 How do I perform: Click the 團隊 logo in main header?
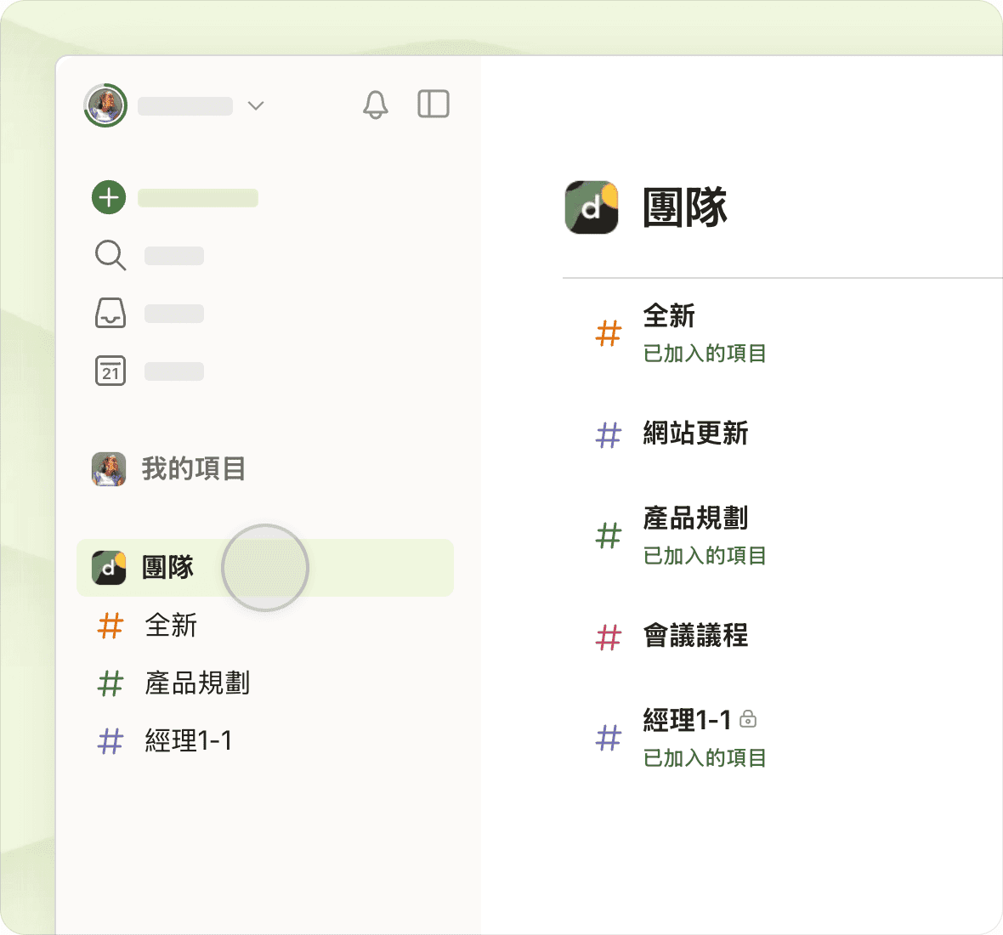coord(592,207)
